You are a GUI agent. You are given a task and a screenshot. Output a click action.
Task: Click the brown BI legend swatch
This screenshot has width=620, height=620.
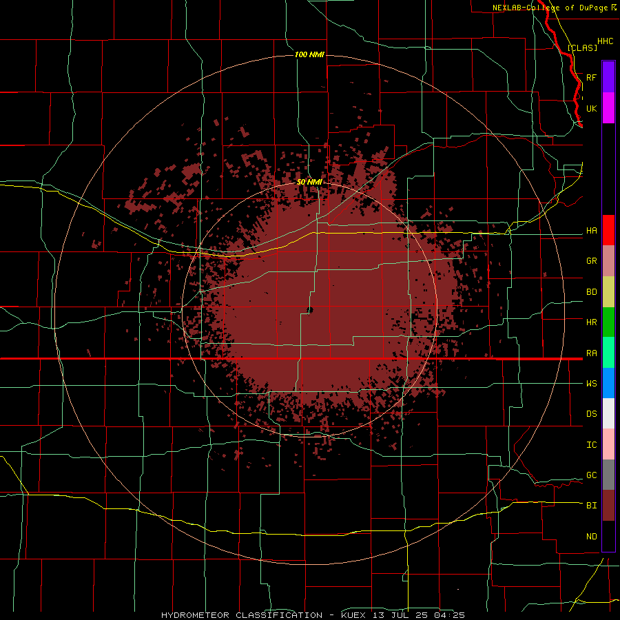[x=608, y=506]
